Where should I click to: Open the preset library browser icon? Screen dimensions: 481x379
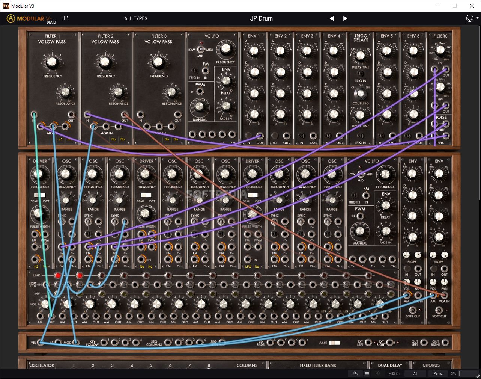tap(65, 18)
